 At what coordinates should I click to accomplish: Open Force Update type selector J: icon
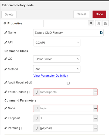click(x=37, y=92)
